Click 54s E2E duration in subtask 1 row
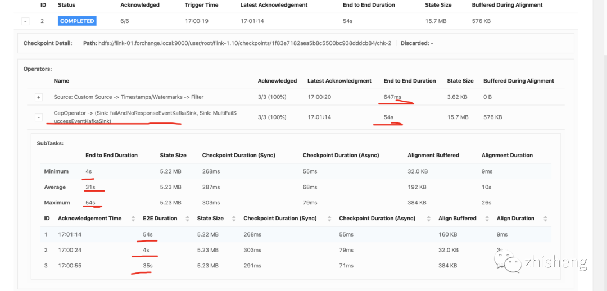The height and width of the screenshot is (291, 607). 147,234
